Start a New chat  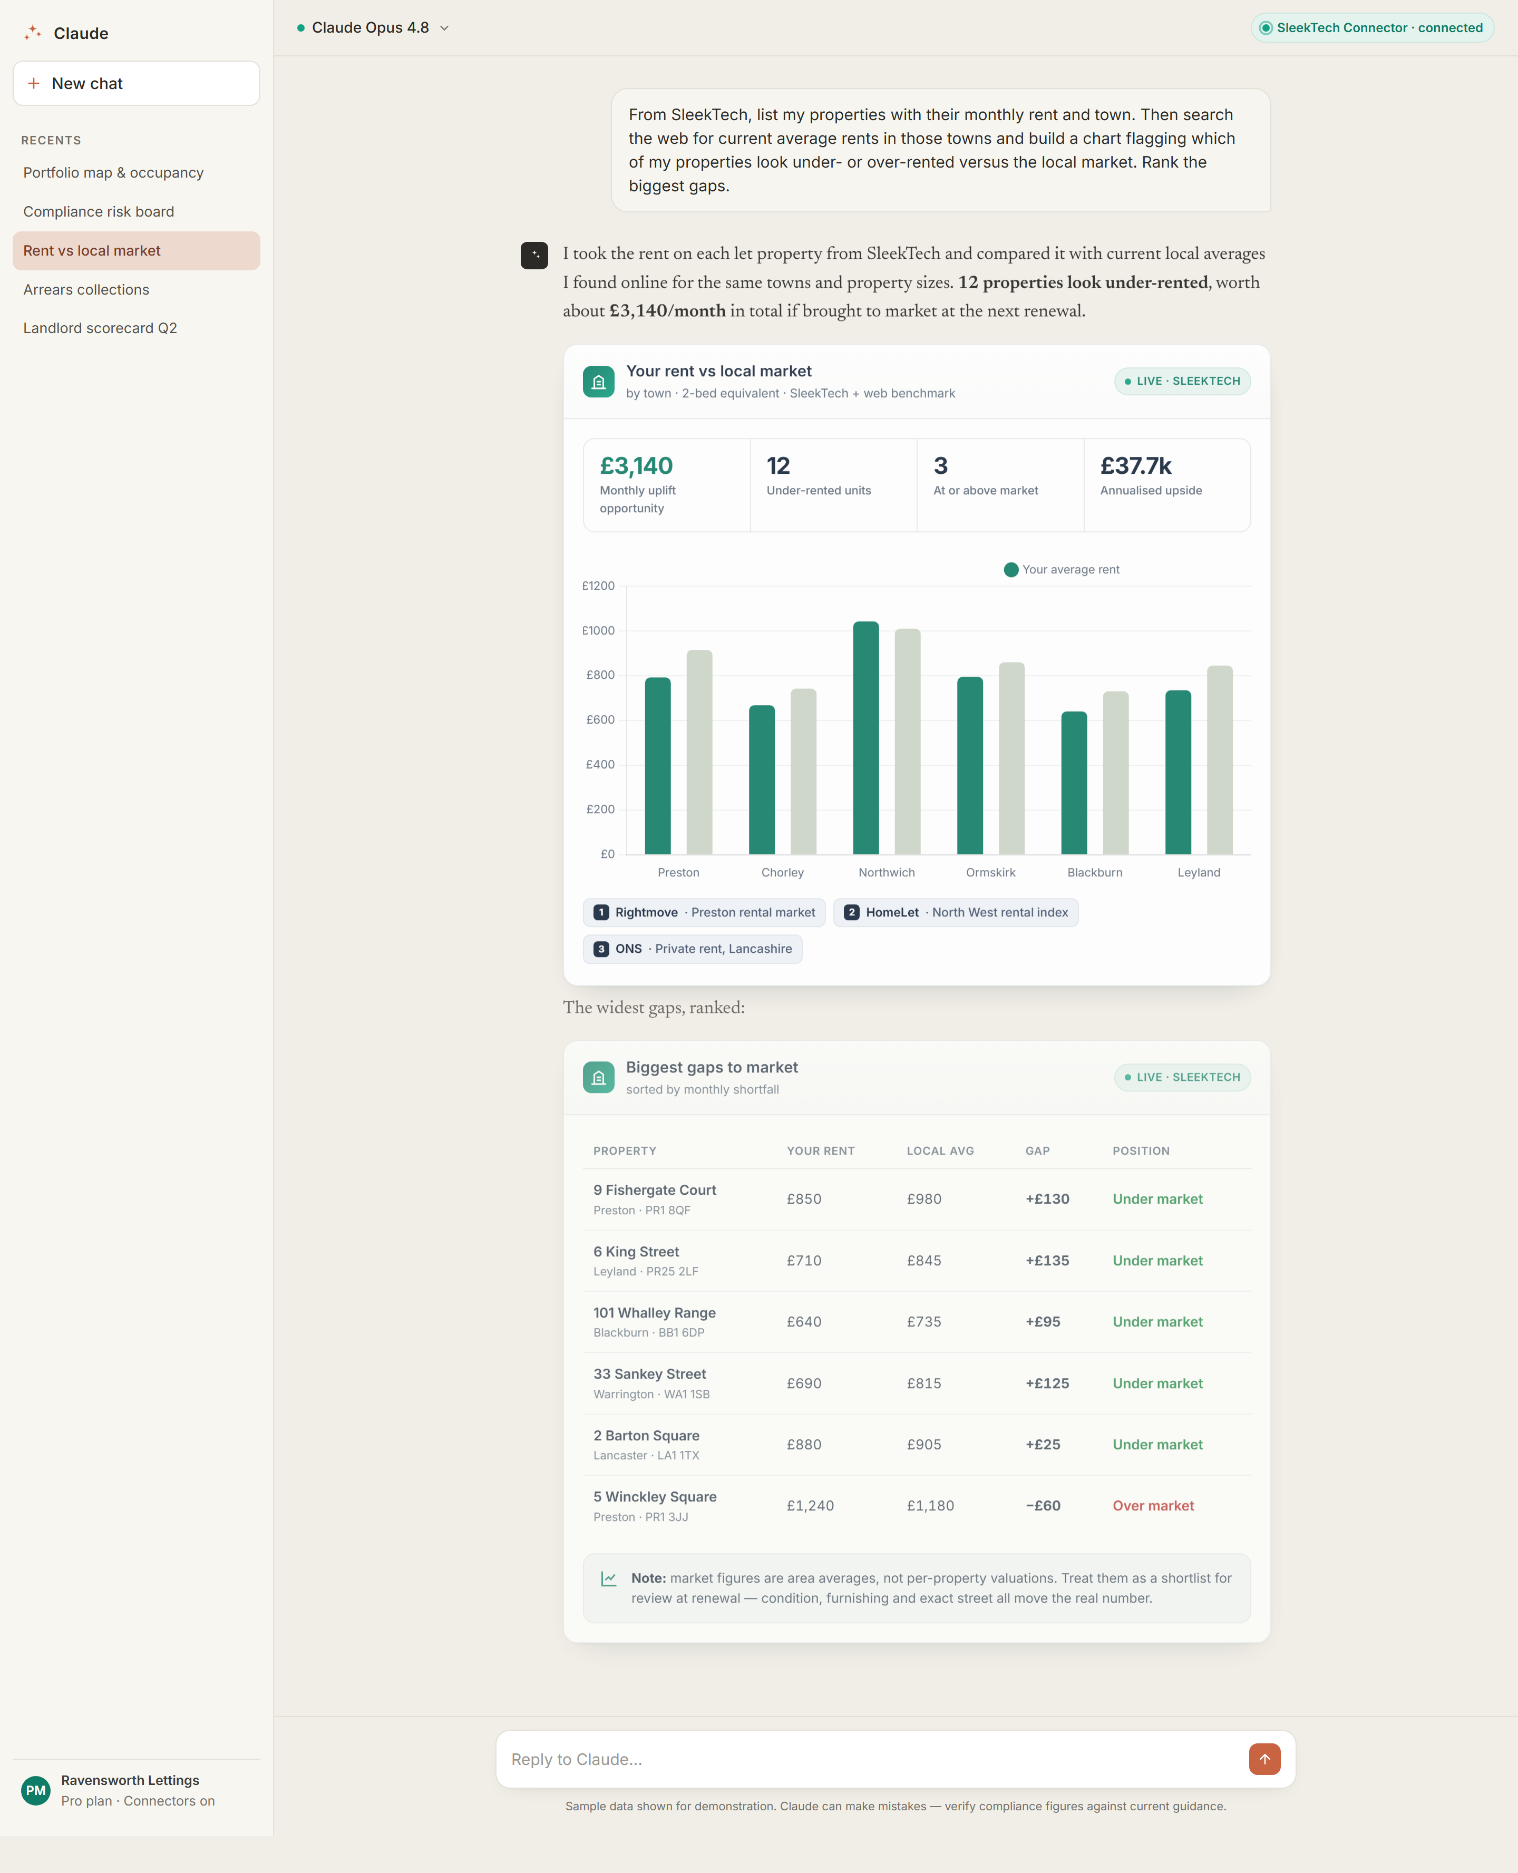(137, 83)
